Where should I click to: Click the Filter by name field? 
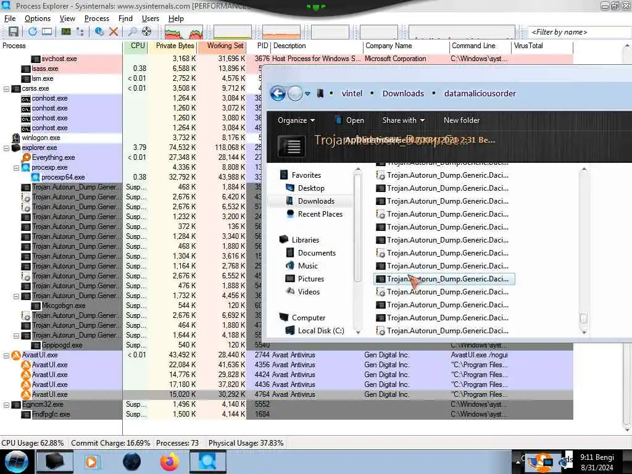(x=579, y=32)
